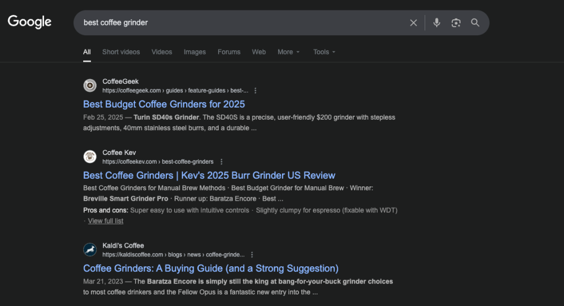Open Best Budget Coffee Grinders for 2025 link
The image size is (564, 306).
click(164, 104)
